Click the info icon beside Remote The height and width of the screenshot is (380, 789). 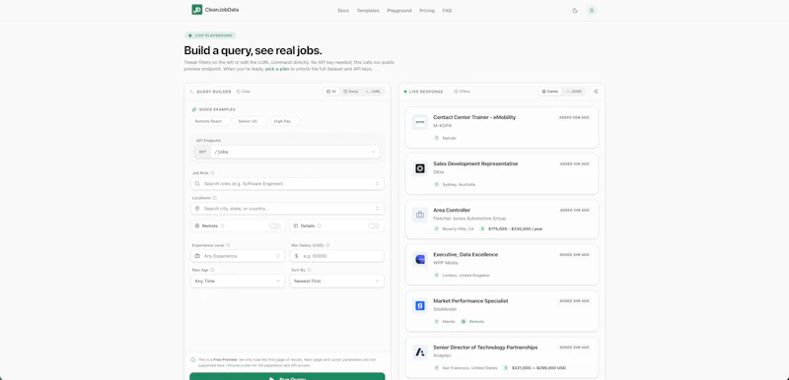pos(223,225)
